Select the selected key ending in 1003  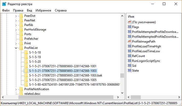(x=63, y=71)
